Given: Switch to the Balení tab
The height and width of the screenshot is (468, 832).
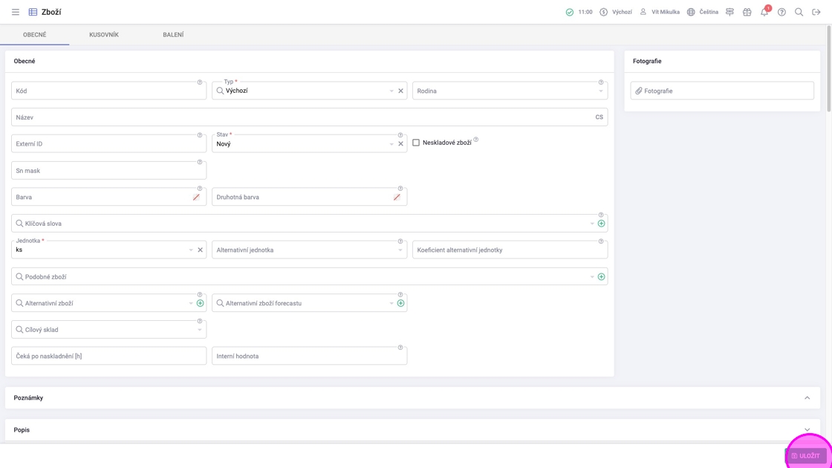Looking at the screenshot, I should 173,35.
